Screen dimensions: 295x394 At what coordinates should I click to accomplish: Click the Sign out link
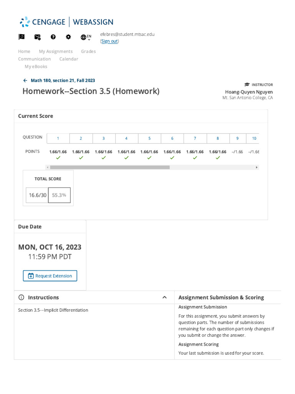click(x=109, y=41)
